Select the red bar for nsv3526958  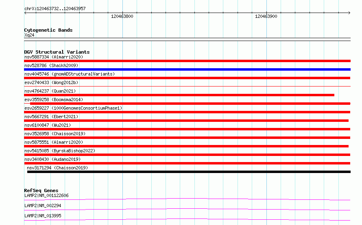tap(187, 138)
